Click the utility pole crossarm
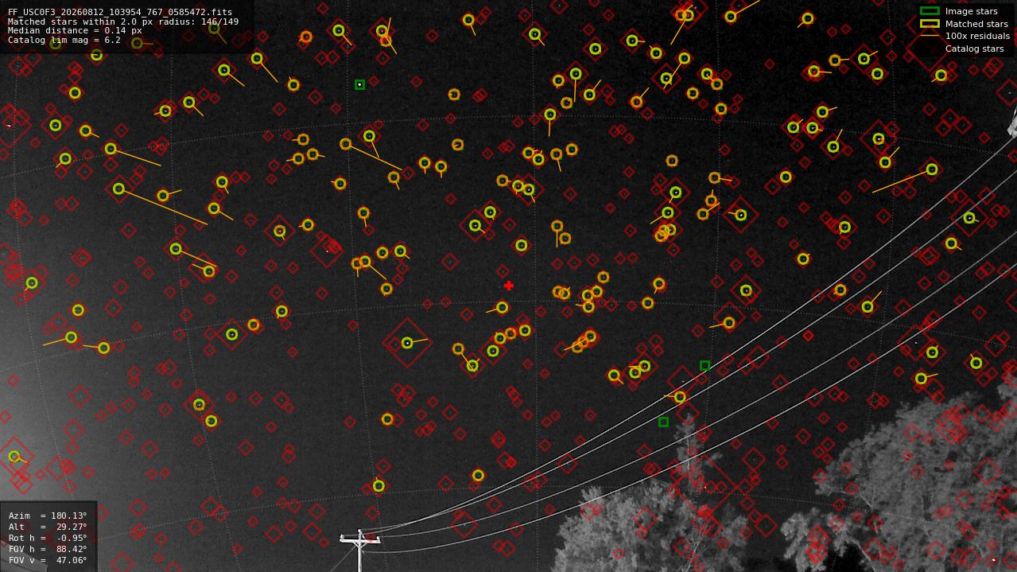 coord(360,540)
